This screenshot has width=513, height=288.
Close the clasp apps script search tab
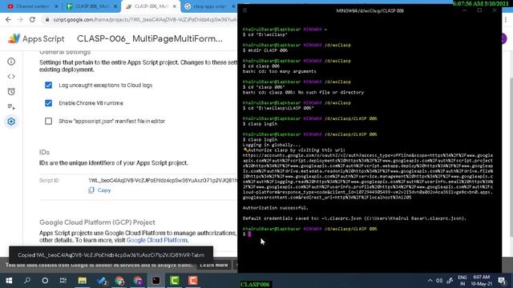[x=233, y=6]
